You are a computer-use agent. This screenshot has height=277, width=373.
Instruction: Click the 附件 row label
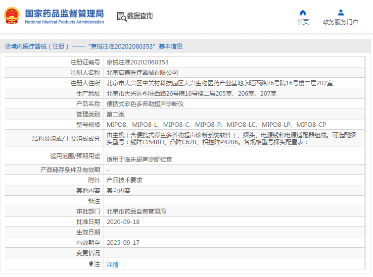tap(94, 180)
